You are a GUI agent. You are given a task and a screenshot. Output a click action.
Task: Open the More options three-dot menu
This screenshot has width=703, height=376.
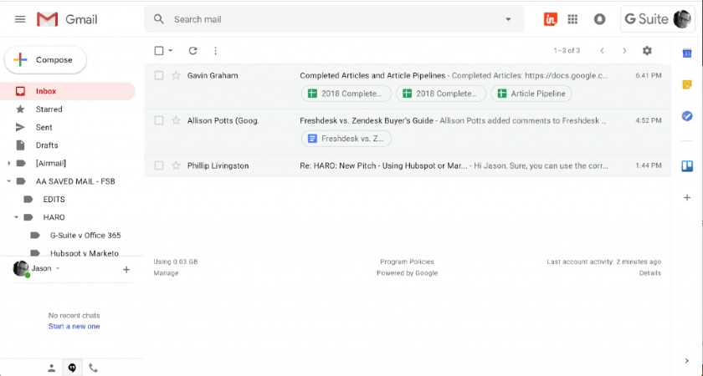tap(215, 51)
